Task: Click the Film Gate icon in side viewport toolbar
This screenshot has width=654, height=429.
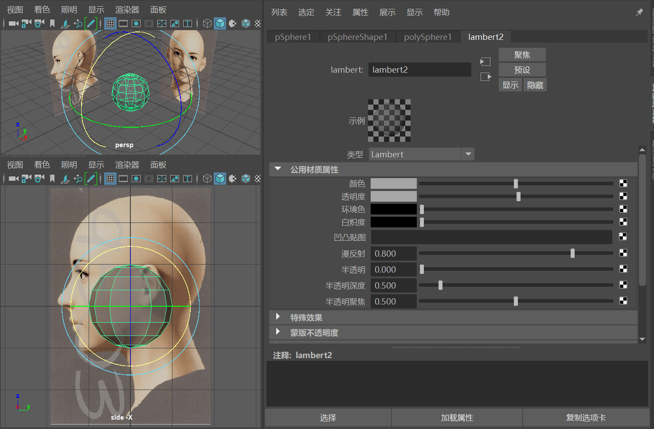Action: coord(123,179)
